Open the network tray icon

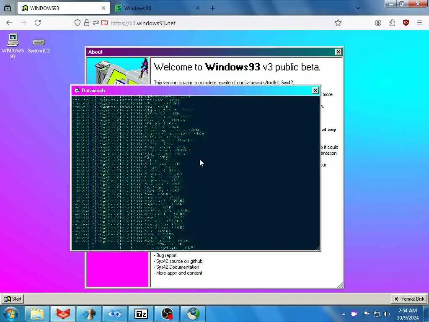(377, 314)
